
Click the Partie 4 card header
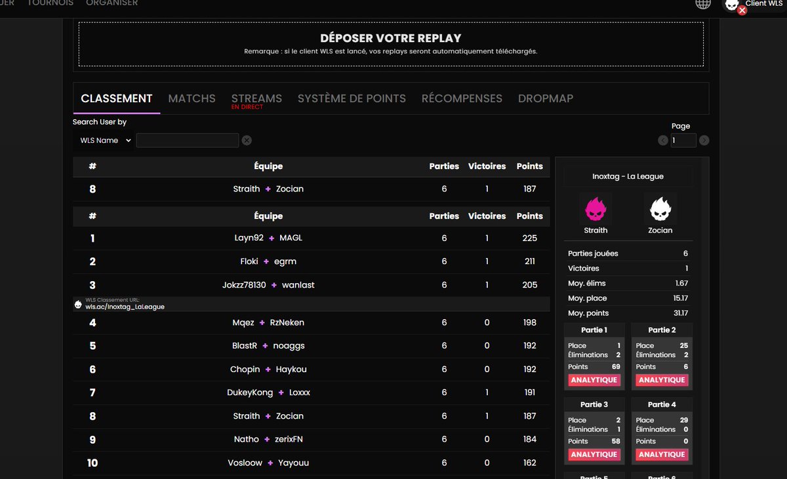662,405
